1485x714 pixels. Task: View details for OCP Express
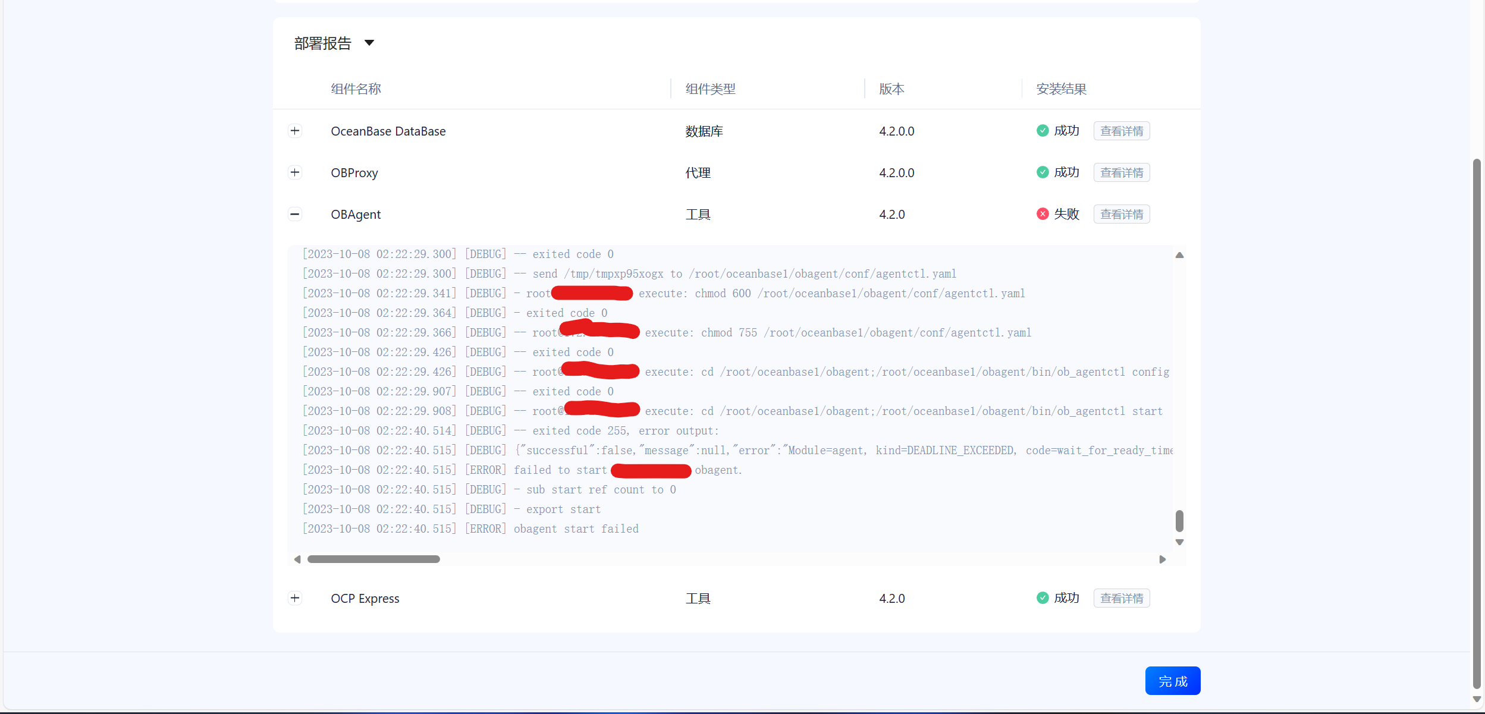point(1122,598)
